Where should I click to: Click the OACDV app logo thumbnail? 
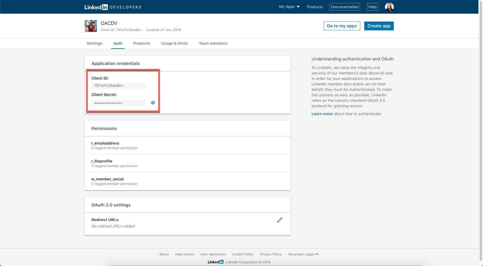(90, 26)
